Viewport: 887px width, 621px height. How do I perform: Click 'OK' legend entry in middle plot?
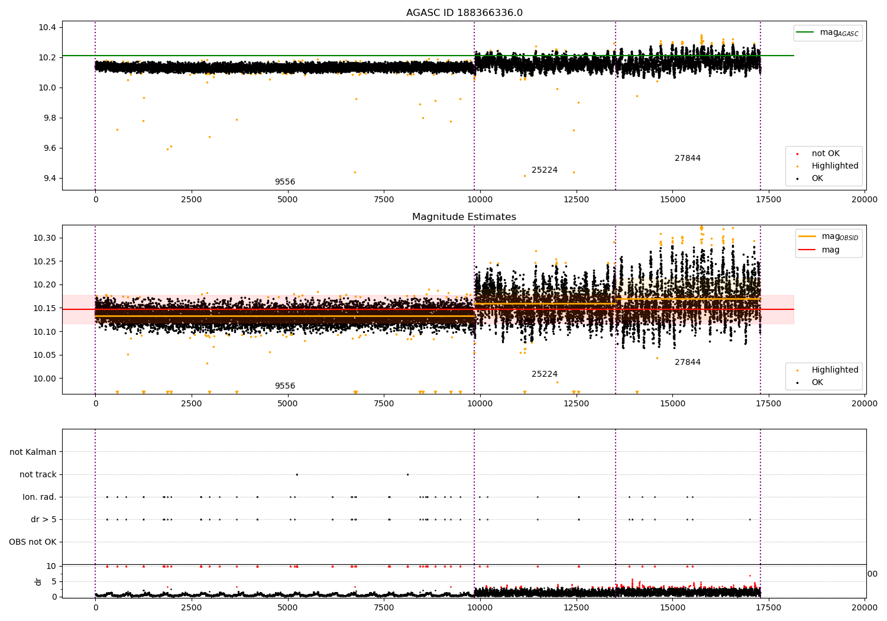point(817,383)
